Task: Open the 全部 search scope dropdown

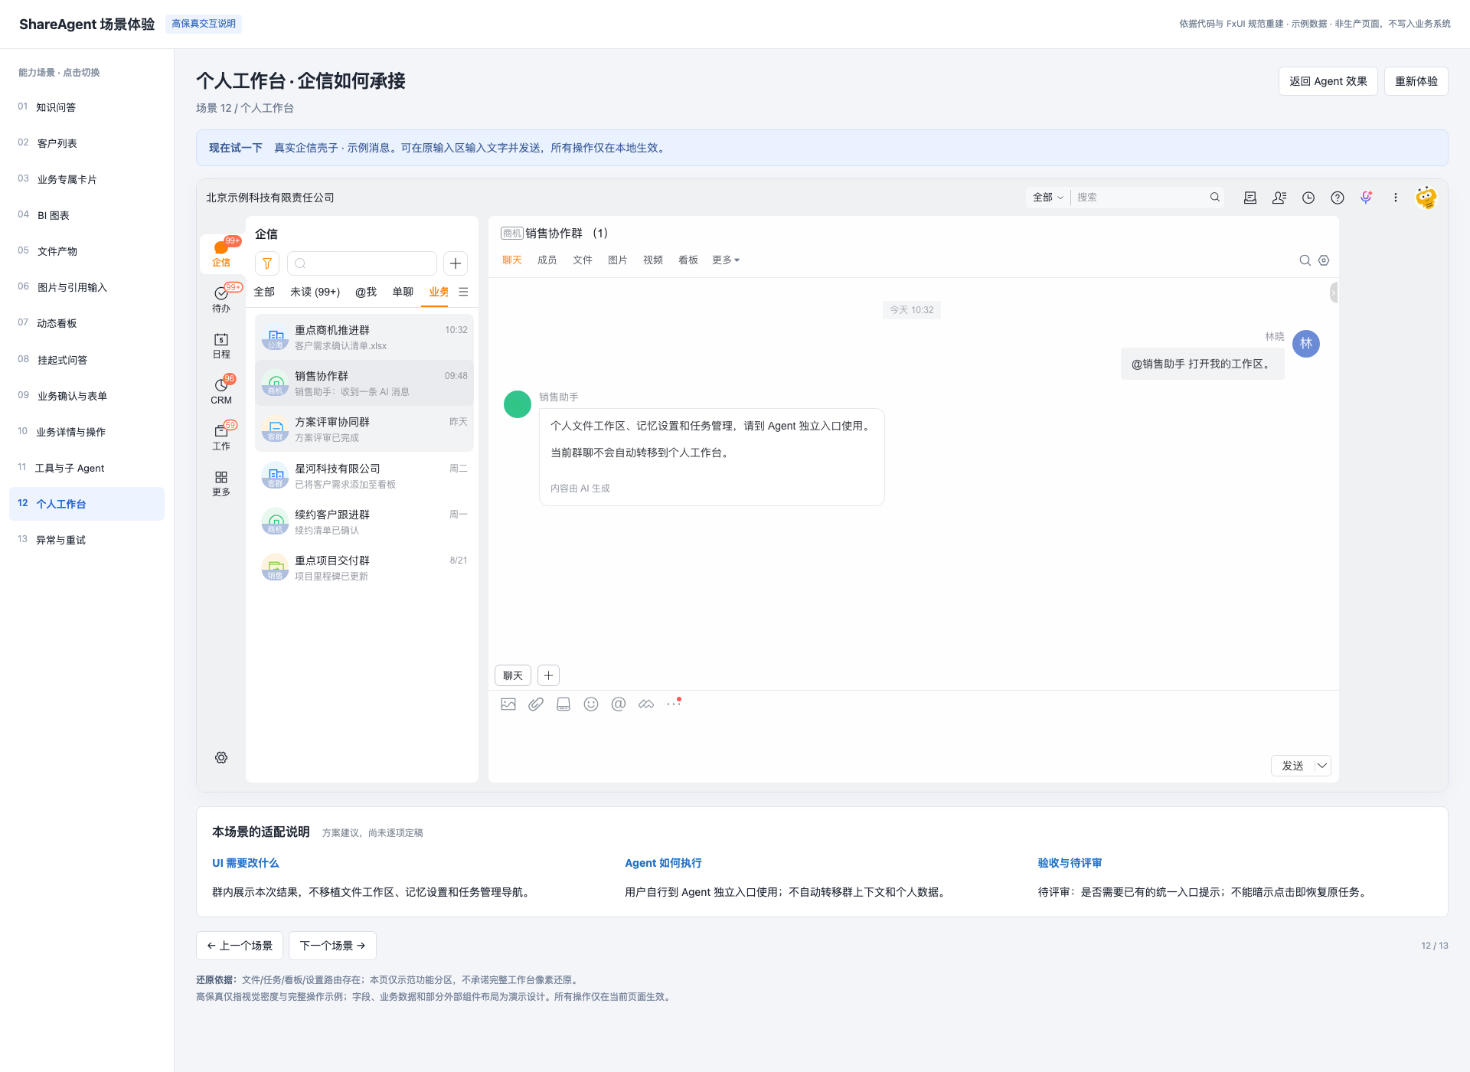Action: [1047, 198]
